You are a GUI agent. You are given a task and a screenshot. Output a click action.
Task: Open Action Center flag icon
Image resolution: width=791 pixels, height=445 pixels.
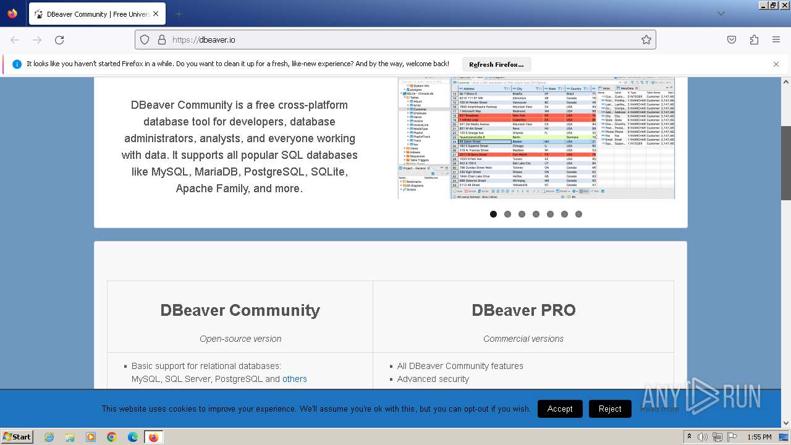tap(732, 437)
